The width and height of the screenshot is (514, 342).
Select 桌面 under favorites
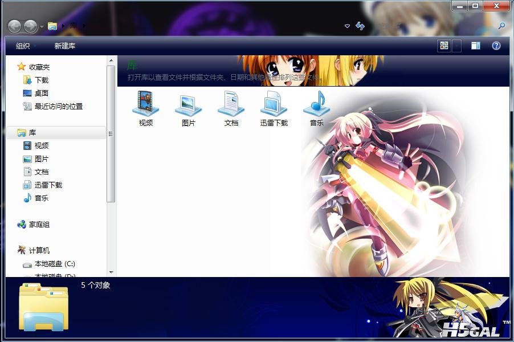click(42, 93)
